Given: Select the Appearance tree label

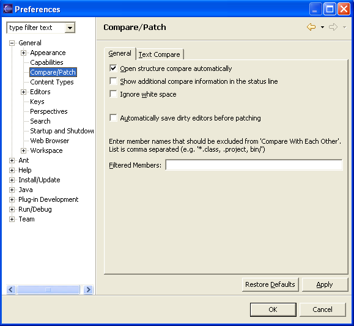Looking at the screenshot, I should 48,53.
